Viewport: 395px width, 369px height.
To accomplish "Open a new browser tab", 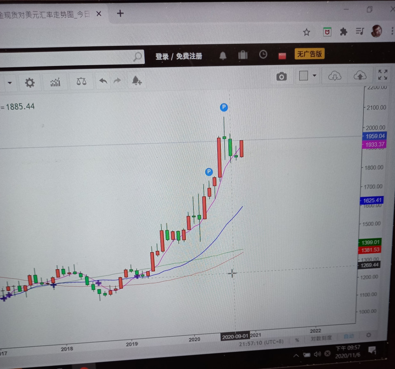I will tap(120, 14).
